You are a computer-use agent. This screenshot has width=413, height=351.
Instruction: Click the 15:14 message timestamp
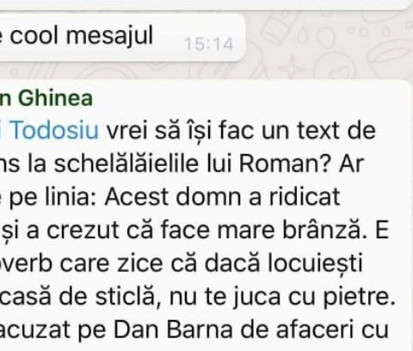pyautogui.click(x=209, y=45)
